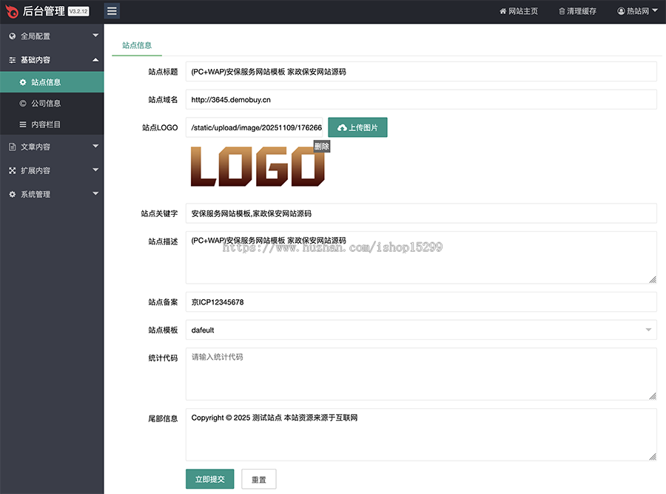The image size is (666, 494).
Task: Click 删除 badge on logo image
Action: [x=321, y=147]
